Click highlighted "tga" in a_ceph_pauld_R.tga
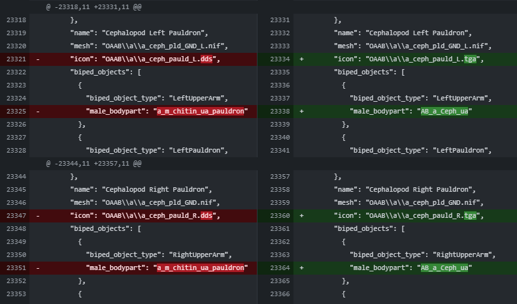Screen dimensions: 517x304 click(x=470, y=216)
